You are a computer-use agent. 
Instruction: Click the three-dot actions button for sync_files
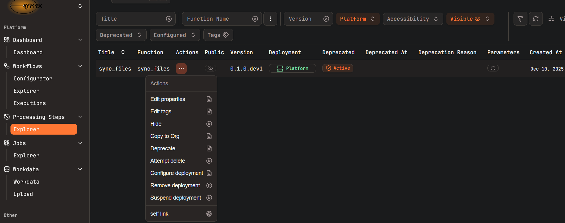(x=181, y=68)
